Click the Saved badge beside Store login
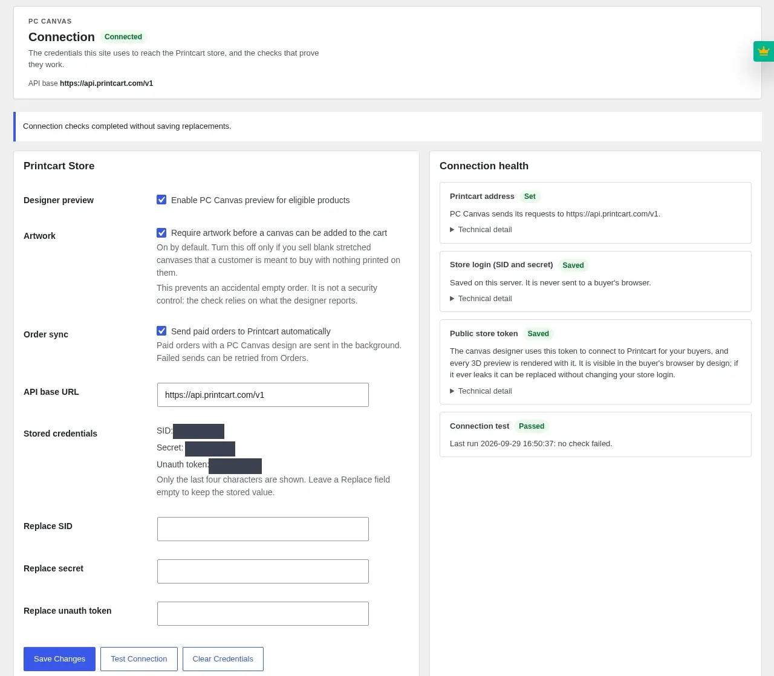The height and width of the screenshot is (676, 774). tap(573, 265)
